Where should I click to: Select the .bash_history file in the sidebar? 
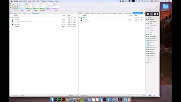click(x=153, y=22)
